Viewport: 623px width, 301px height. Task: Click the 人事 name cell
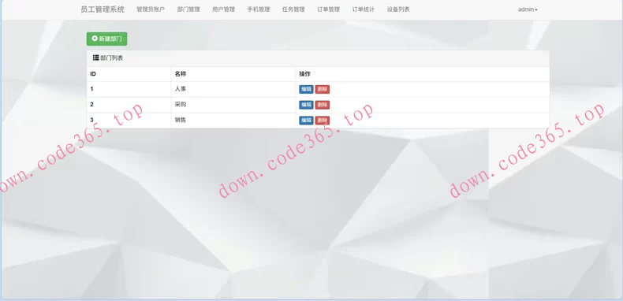click(x=233, y=89)
